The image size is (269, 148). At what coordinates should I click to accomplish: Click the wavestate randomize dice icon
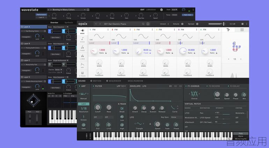pos(161,10)
